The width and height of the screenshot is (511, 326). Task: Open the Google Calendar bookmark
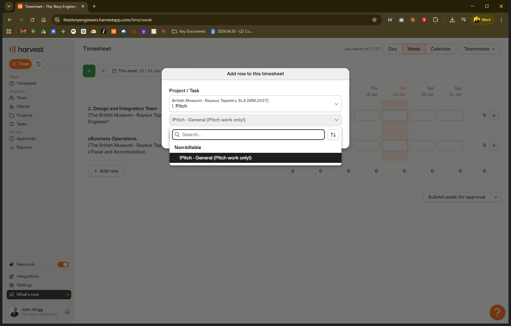pos(53,31)
